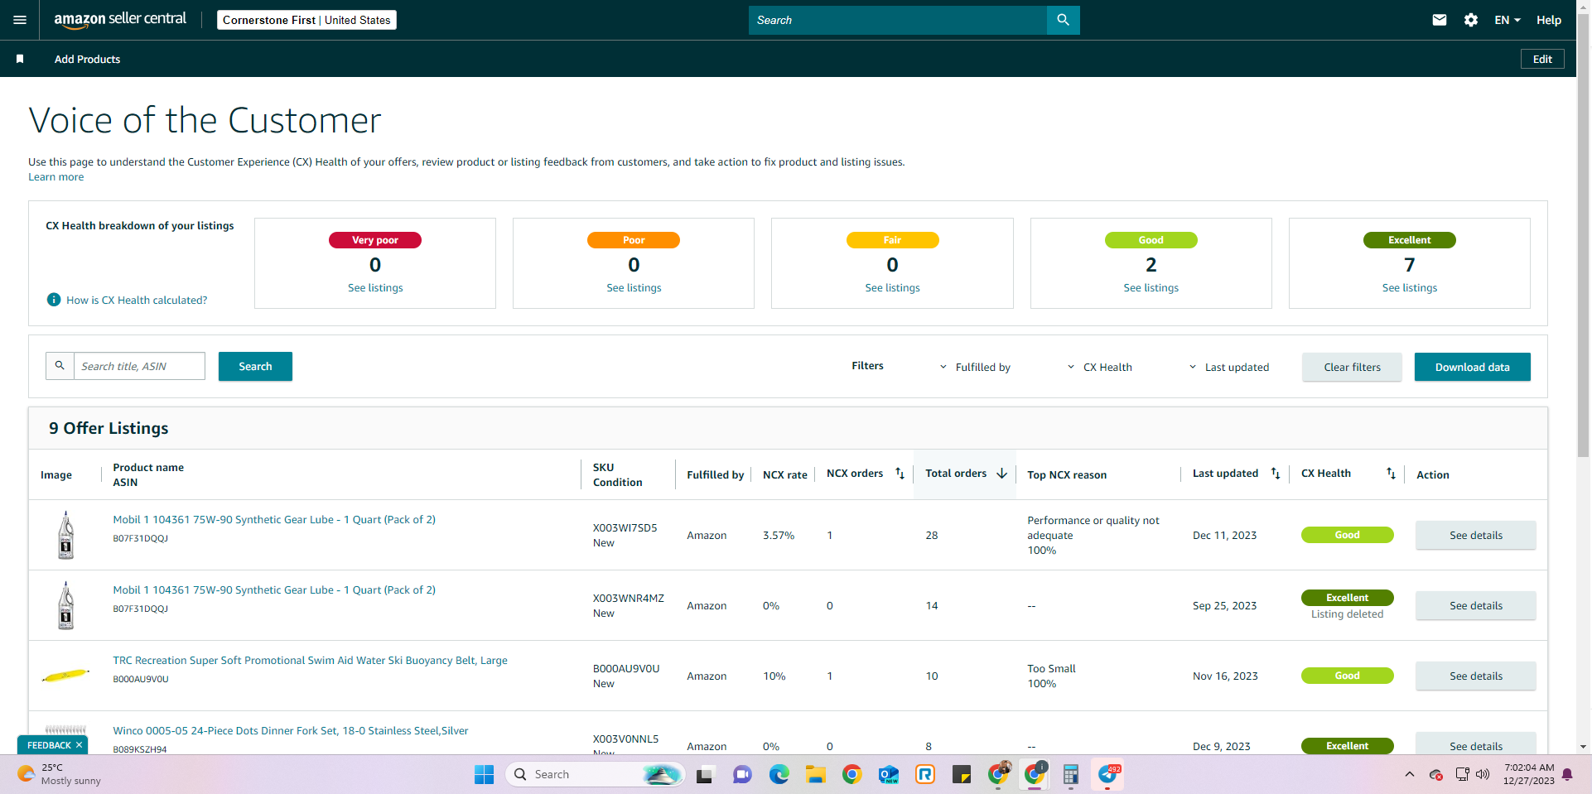
Task: Focus the top header Search box
Action: click(x=898, y=20)
